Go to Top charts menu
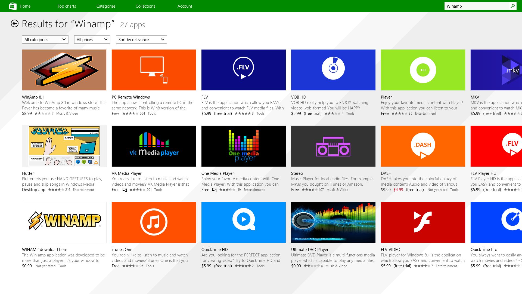 (66, 6)
